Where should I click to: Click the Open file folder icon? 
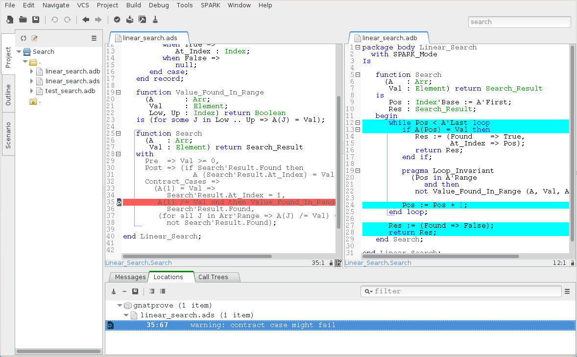click(x=23, y=20)
